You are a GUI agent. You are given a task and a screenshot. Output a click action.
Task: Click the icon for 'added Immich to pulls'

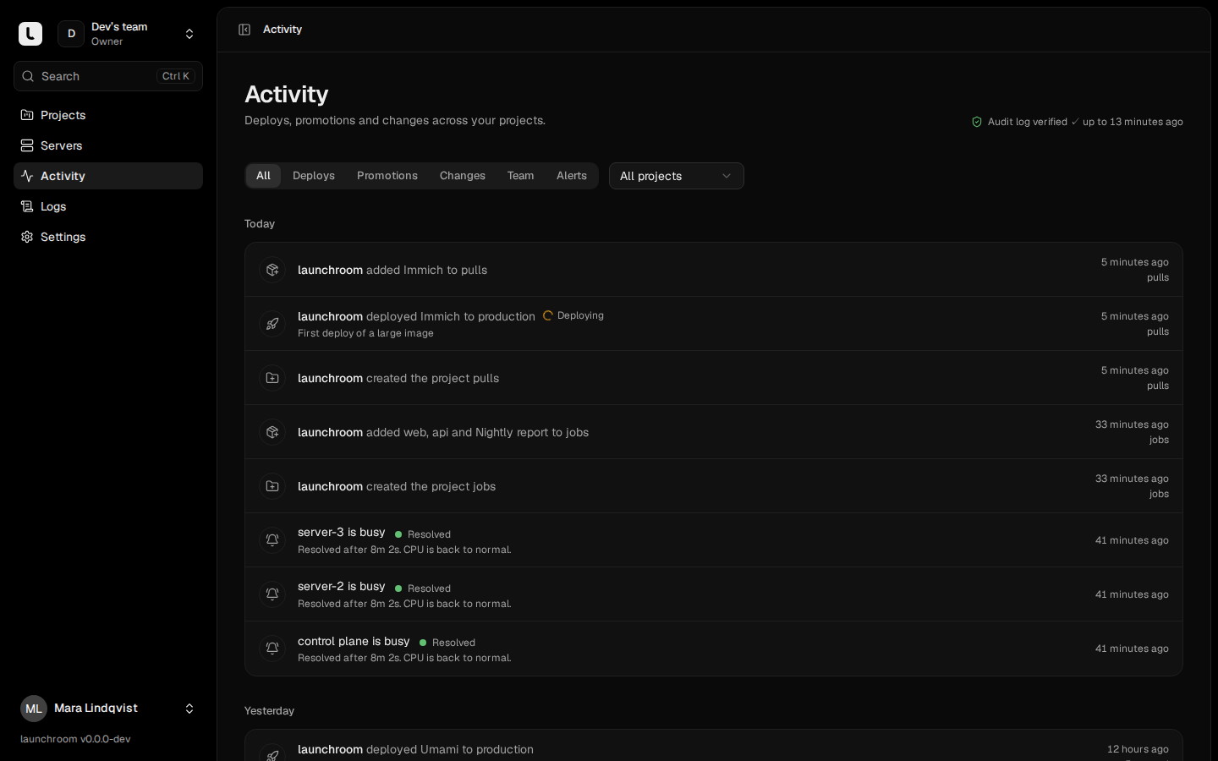272,270
